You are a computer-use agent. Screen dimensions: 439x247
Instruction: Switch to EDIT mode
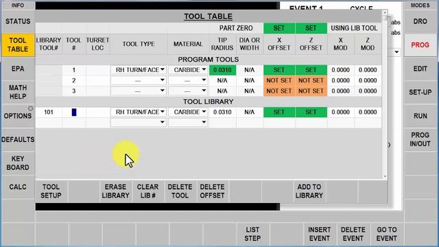point(420,69)
